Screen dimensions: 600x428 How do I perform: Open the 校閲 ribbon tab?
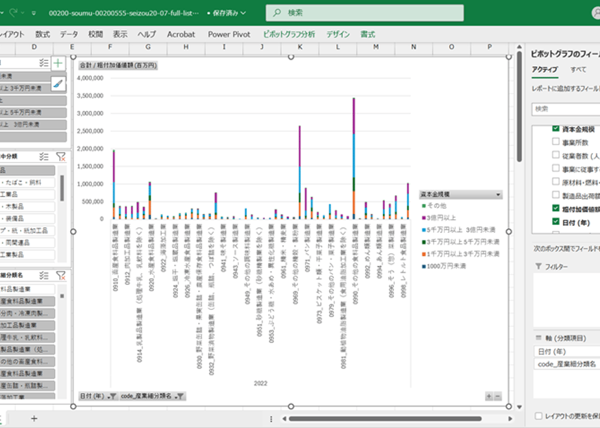[x=95, y=34]
